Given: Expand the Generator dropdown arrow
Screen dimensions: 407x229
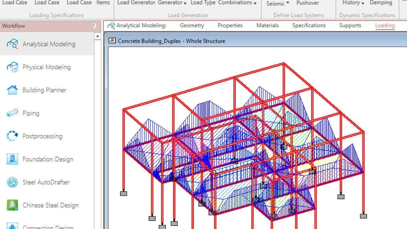Looking at the screenshot, I should (x=185, y=3).
